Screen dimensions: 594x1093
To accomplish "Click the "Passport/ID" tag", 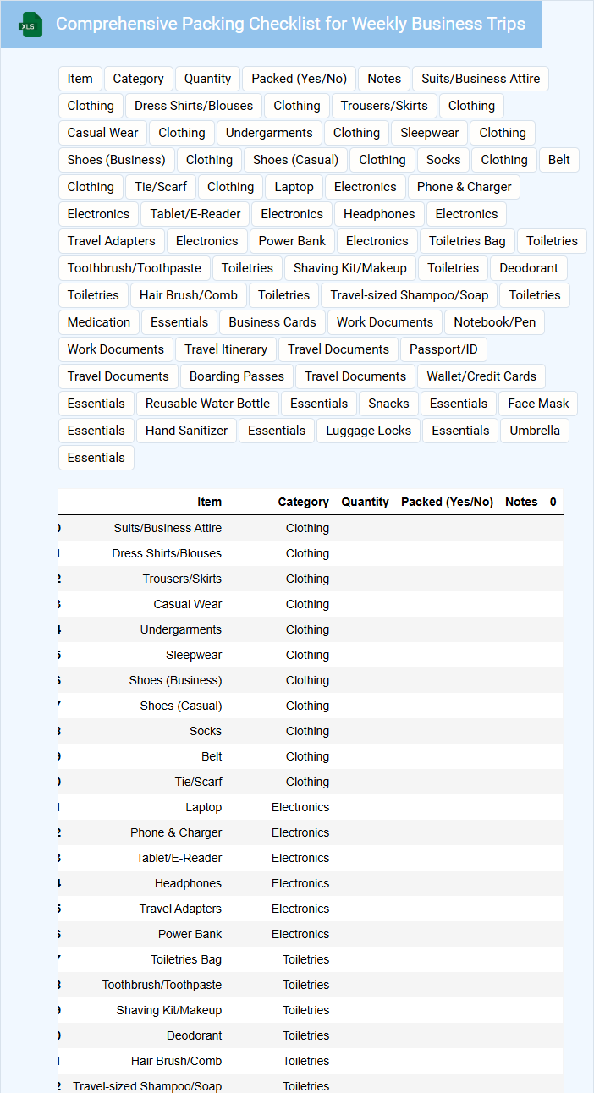I will (x=443, y=349).
